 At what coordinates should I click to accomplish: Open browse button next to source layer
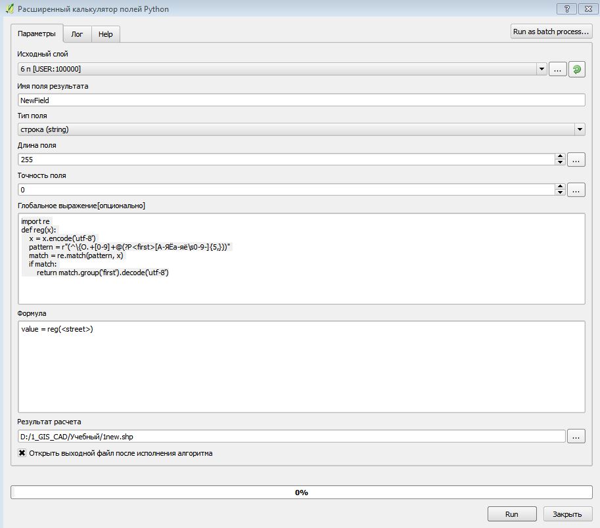click(557, 69)
